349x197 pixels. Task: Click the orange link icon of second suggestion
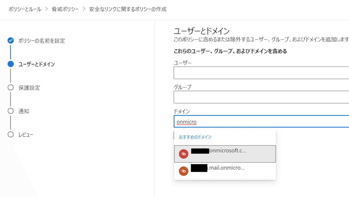point(184,171)
